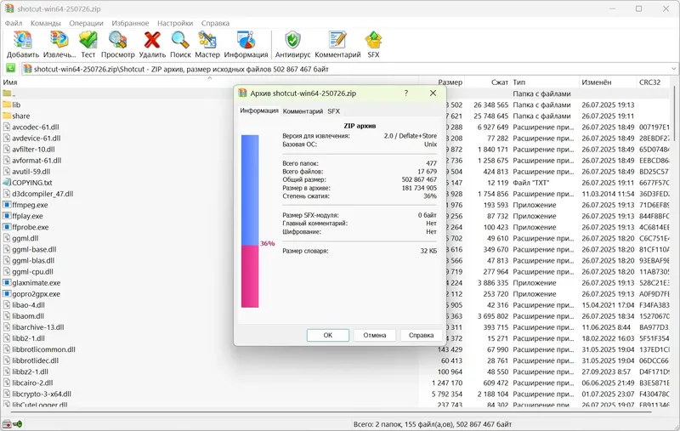Select the d3dcompiler_47.dll file
The image size is (680, 431).
pyautogui.click(x=42, y=194)
